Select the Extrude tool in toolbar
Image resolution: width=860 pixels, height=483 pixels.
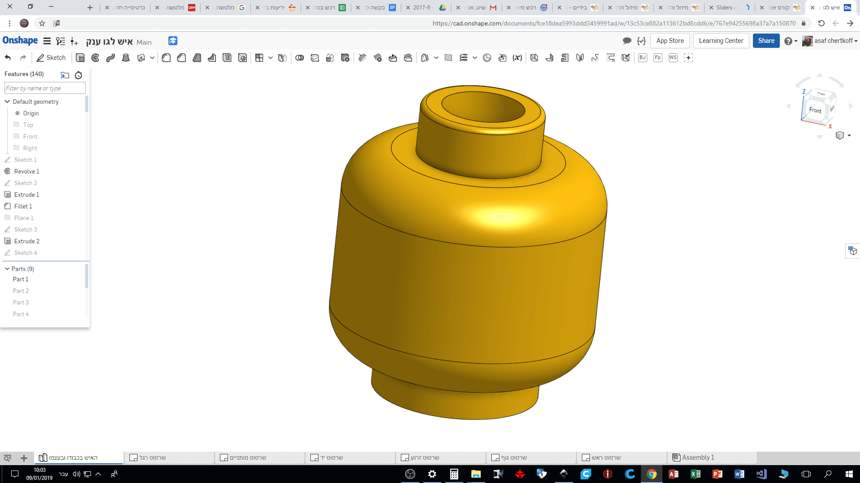(x=80, y=58)
